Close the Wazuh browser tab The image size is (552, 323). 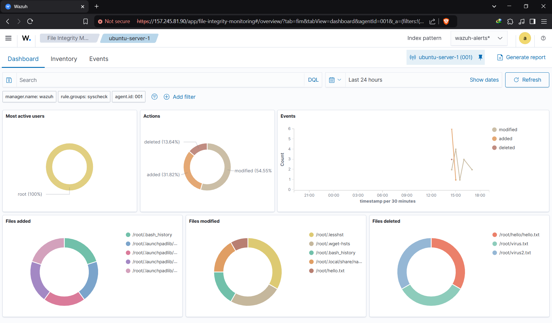pyautogui.click(x=83, y=6)
